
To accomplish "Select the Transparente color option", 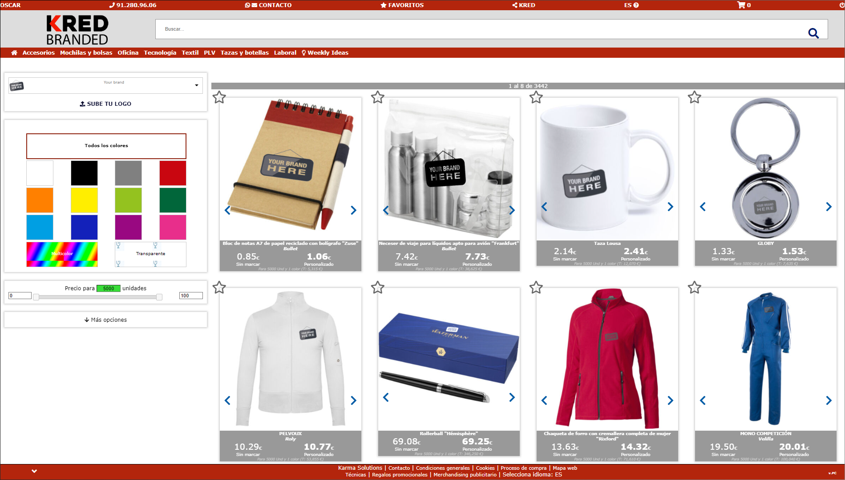I will (150, 254).
